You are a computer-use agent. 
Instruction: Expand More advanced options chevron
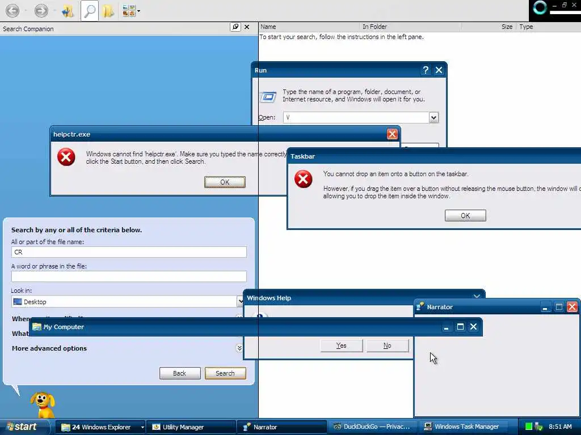pos(239,348)
